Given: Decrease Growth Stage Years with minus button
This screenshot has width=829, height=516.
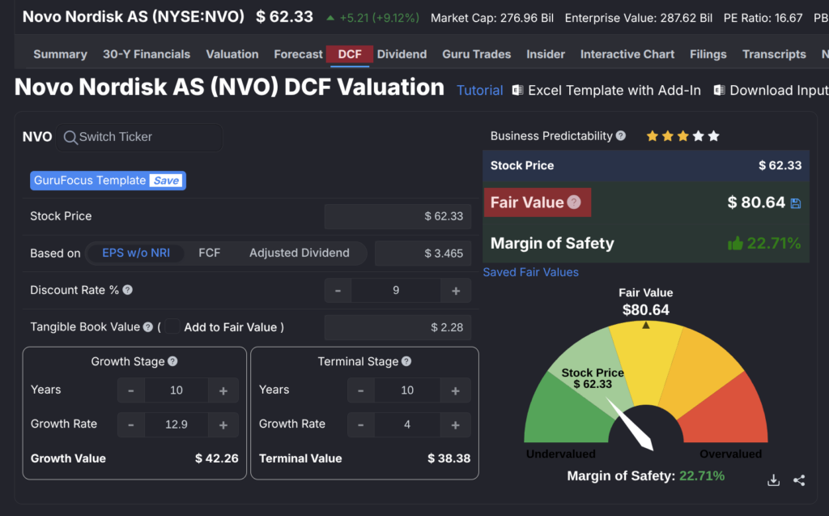Looking at the screenshot, I should coord(131,390).
